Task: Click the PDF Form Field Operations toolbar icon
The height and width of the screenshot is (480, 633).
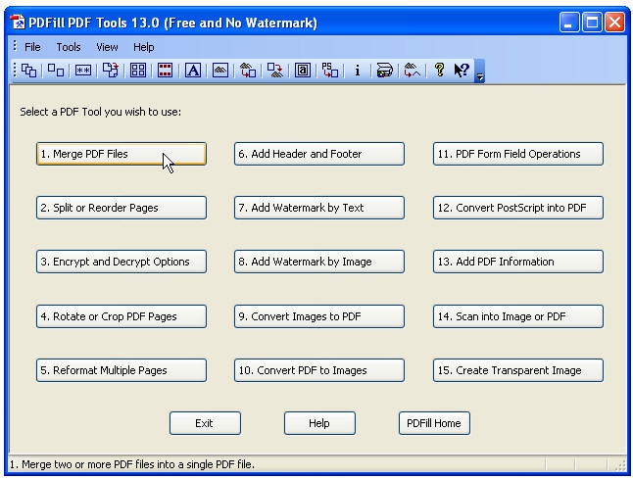Action: tap(303, 71)
